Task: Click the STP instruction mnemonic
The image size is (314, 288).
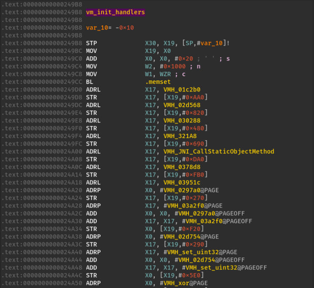Action: pos(91,43)
